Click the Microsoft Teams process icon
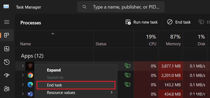The height and width of the screenshot is (98, 210). (30, 94)
